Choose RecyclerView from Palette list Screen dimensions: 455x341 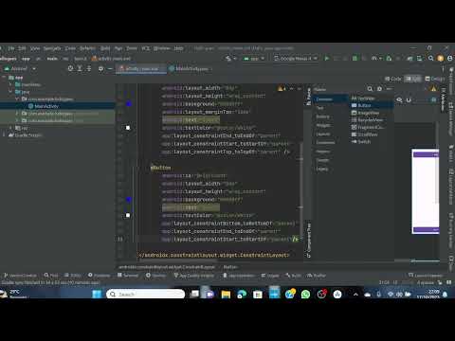[x=367, y=120]
